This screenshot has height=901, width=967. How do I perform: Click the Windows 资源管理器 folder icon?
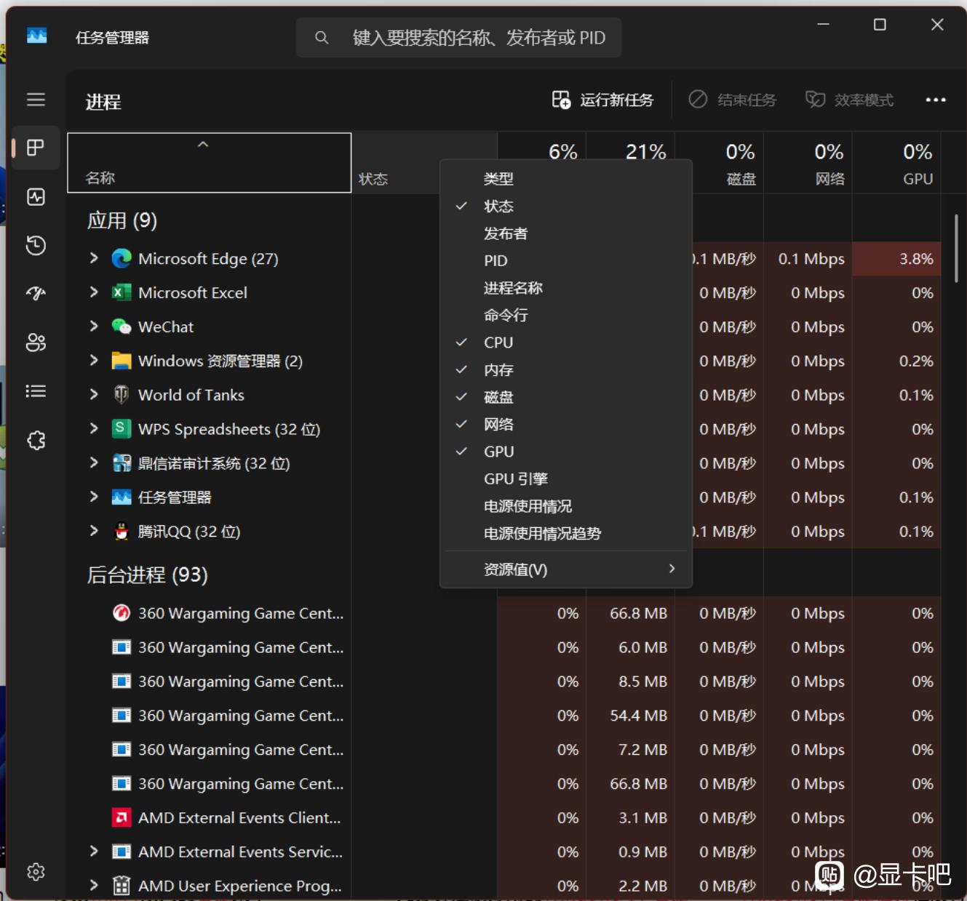click(122, 361)
